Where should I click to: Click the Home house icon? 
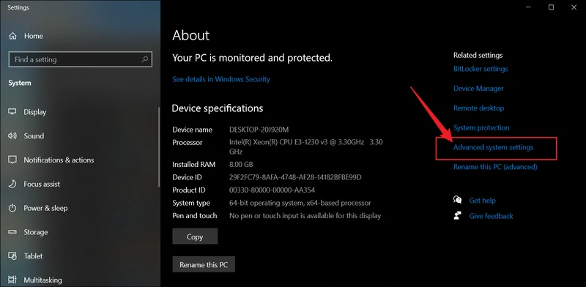12,36
